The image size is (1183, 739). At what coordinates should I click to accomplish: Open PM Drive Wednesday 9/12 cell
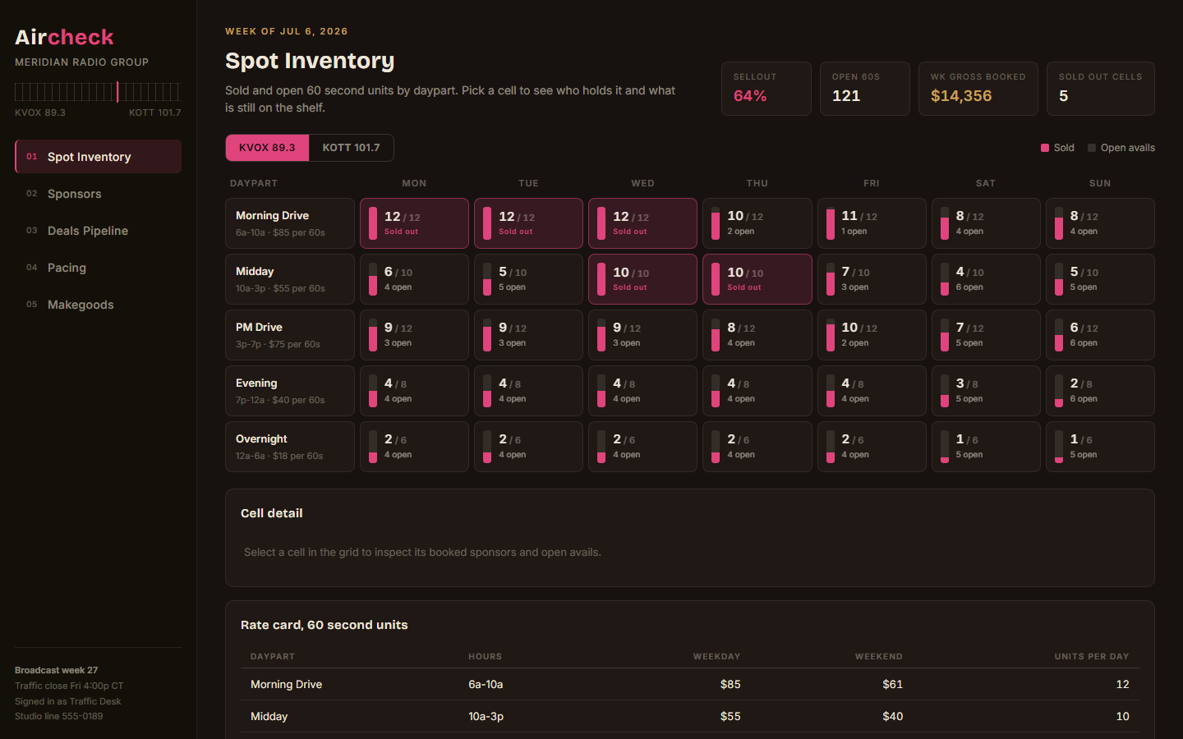coord(642,335)
